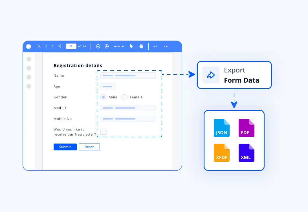This screenshot has width=308, height=212.
Task: Select the Male gender radio button
Action: [x=103, y=97]
